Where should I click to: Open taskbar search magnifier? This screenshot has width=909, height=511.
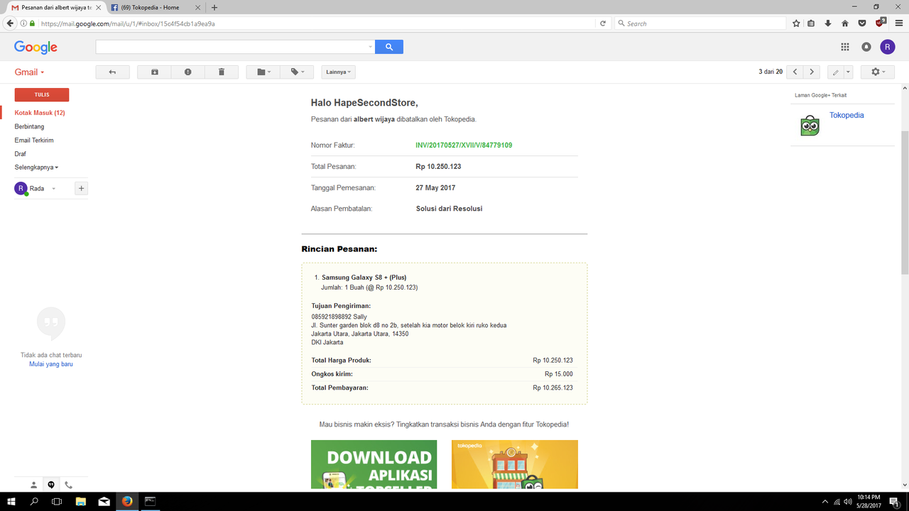tap(34, 501)
